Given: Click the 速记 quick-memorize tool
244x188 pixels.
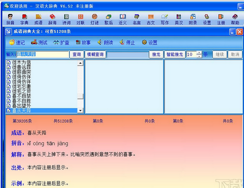Looking at the screenshot, I should [17, 43].
